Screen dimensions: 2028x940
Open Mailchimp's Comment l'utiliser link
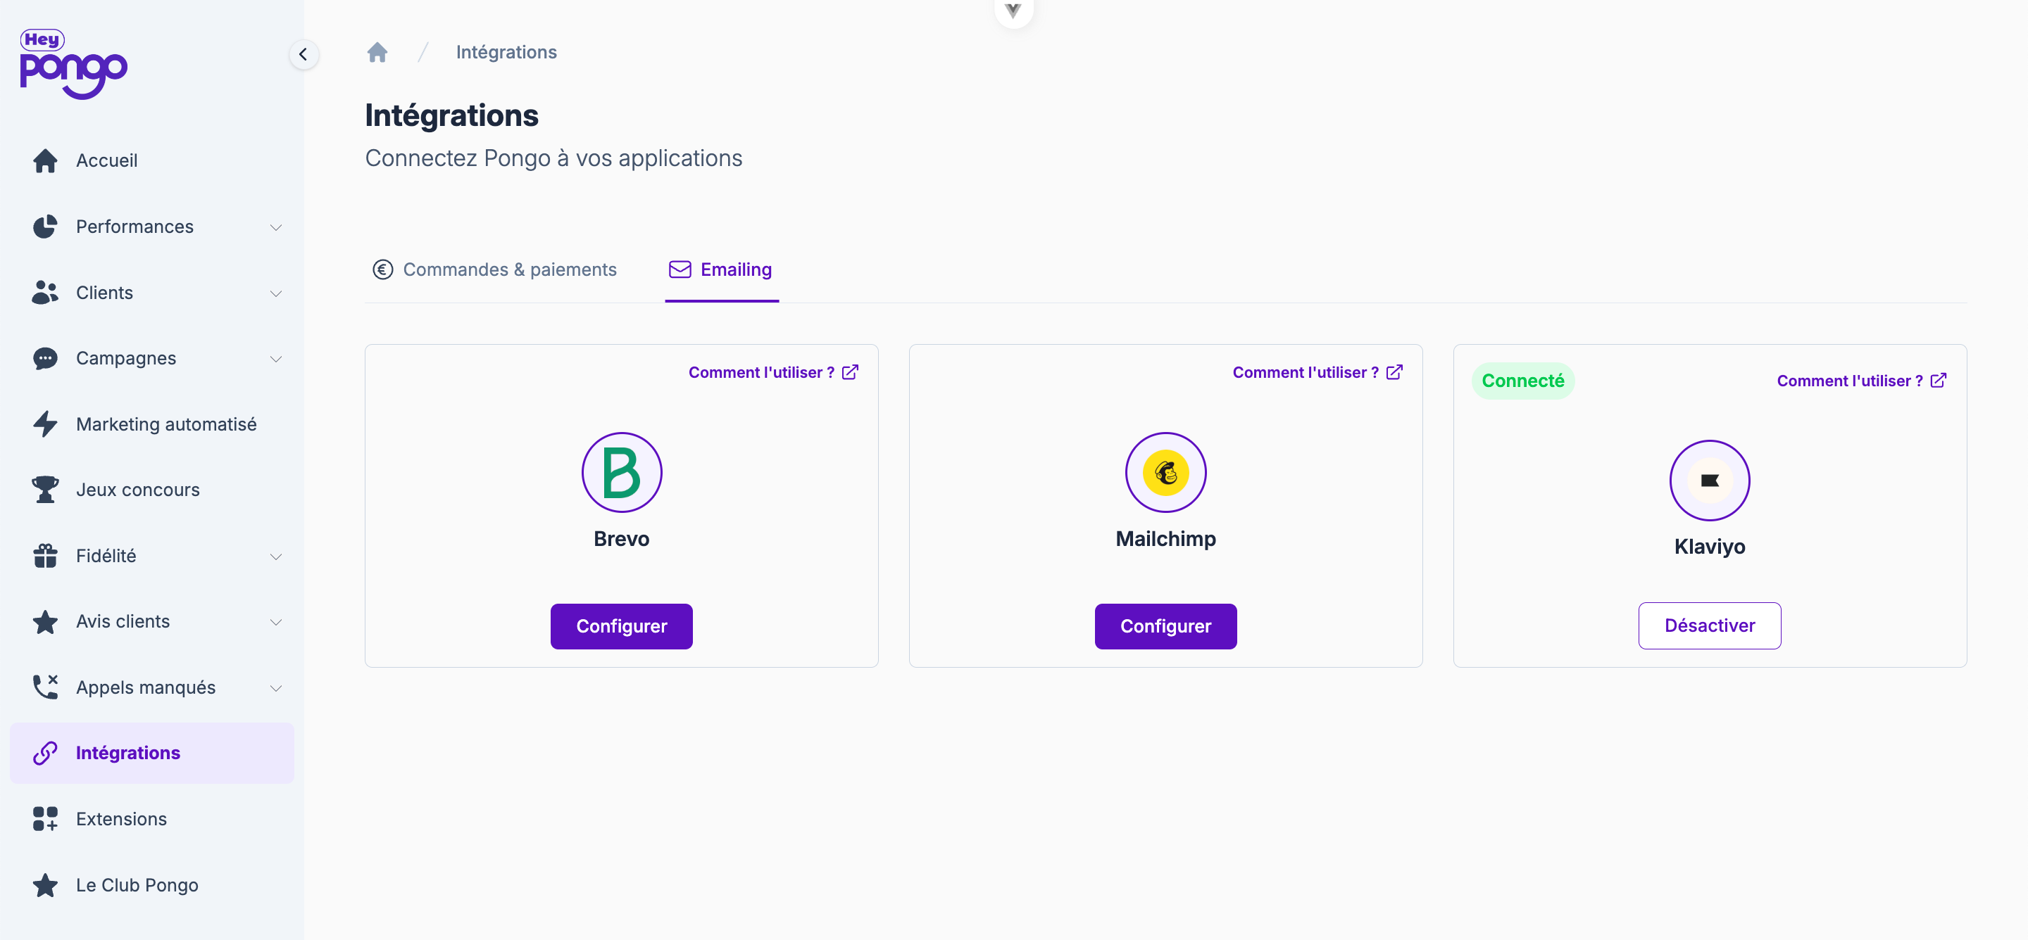pyautogui.click(x=1316, y=372)
